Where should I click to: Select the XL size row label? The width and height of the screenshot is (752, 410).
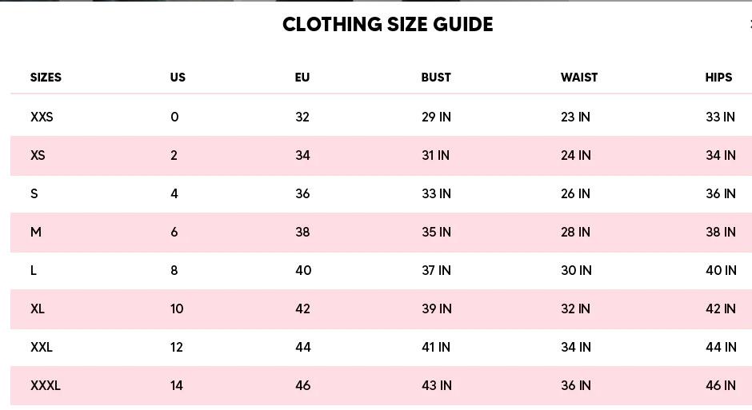[38, 308]
